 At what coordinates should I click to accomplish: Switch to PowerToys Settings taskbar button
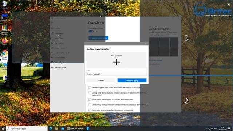point(75,128)
